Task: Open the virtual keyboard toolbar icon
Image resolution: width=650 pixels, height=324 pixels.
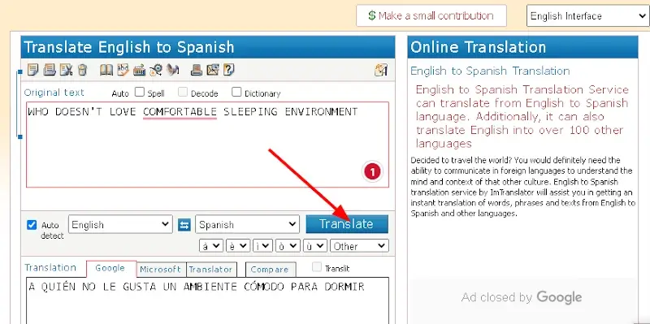Action: tap(139, 69)
